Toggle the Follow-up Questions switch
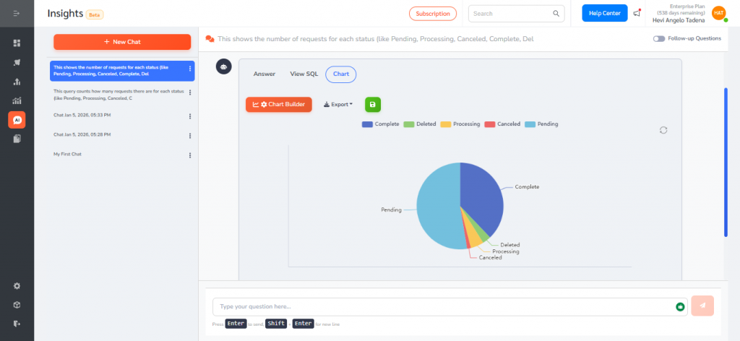The image size is (740, 341). pyautogui.click(x=659, y=38)
